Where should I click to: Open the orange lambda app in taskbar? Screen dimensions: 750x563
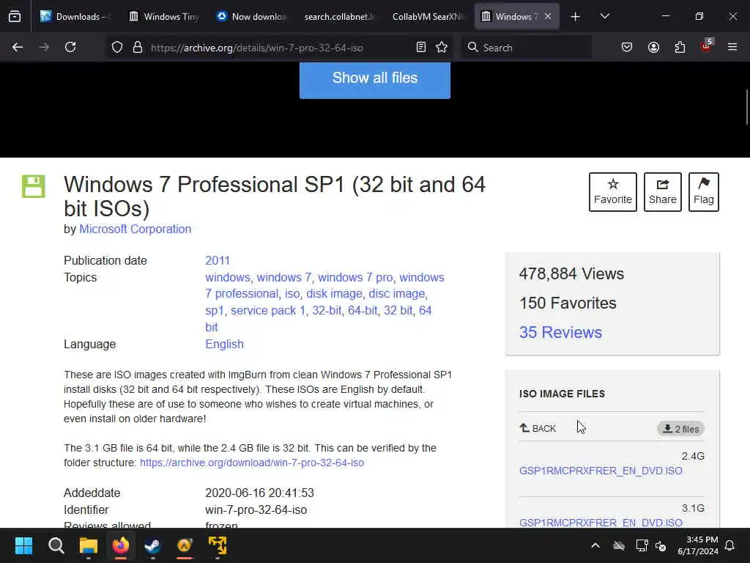tap(185, 545)
